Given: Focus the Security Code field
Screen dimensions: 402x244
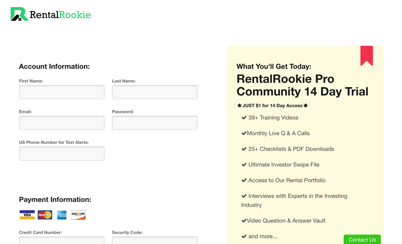Looking at the screenshot, I should pyautogui.click(x=155, y=240).
